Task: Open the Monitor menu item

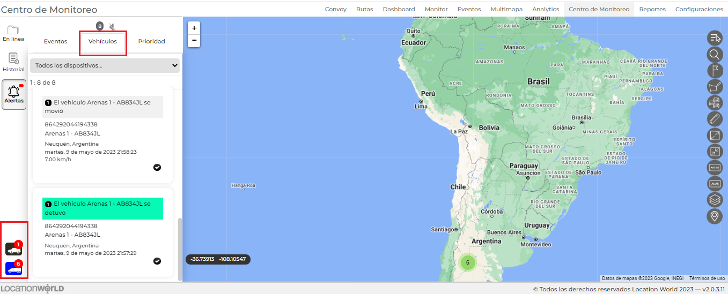Action: click(436, 9)
